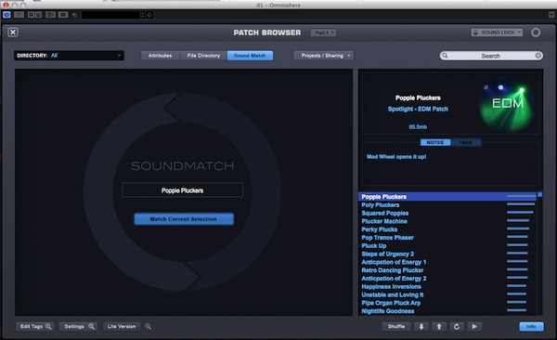Open the Directory: All dropdown

tap(69, 56)
